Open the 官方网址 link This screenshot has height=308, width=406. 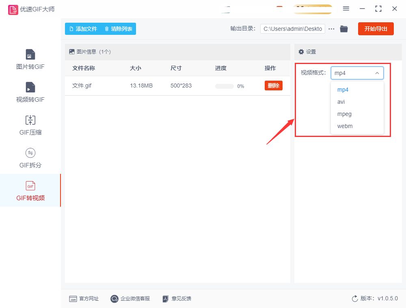84,299
